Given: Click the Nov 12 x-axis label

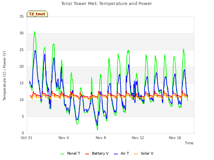Looking at the screenshot, I should point(138,138).
